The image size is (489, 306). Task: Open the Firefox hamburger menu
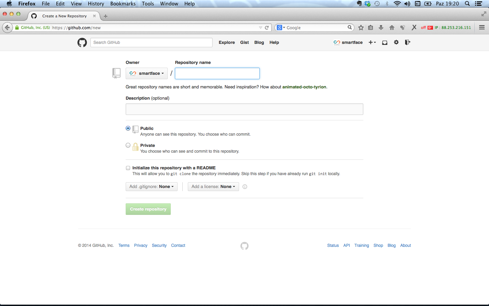[482, 28]
